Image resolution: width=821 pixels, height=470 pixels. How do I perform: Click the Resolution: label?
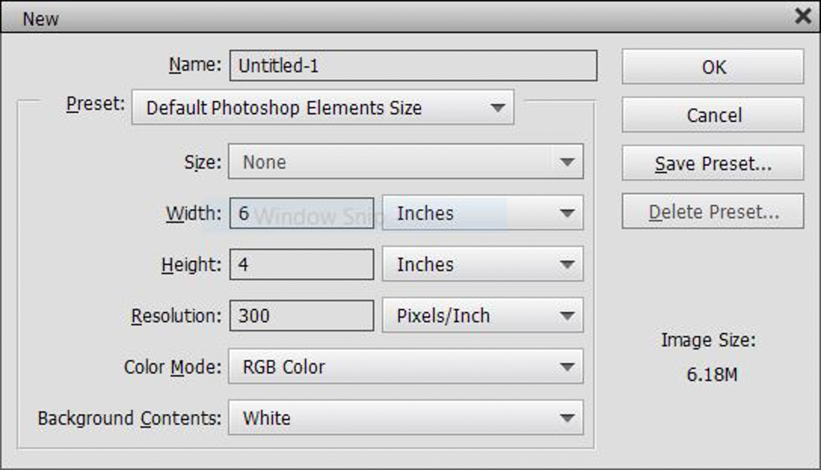click(x=177, y=316)
